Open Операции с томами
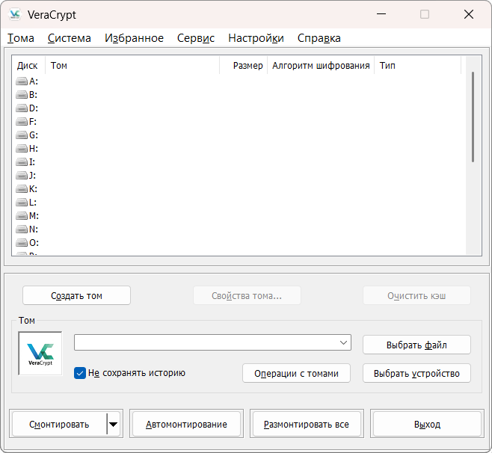Screen dimensions: 492x453 coord(296,373)
